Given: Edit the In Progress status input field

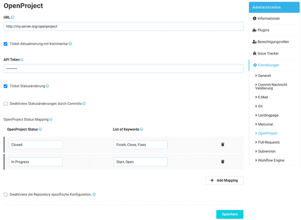Looking at the screenshot, I should pyautogui.click(x=36, y=162).
